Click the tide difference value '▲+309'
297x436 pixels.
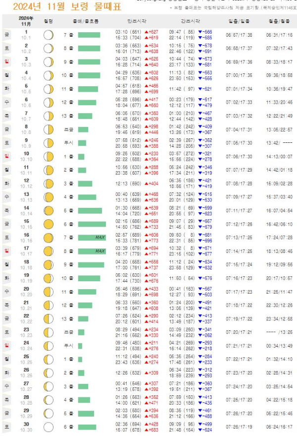[x=151, y=373]
